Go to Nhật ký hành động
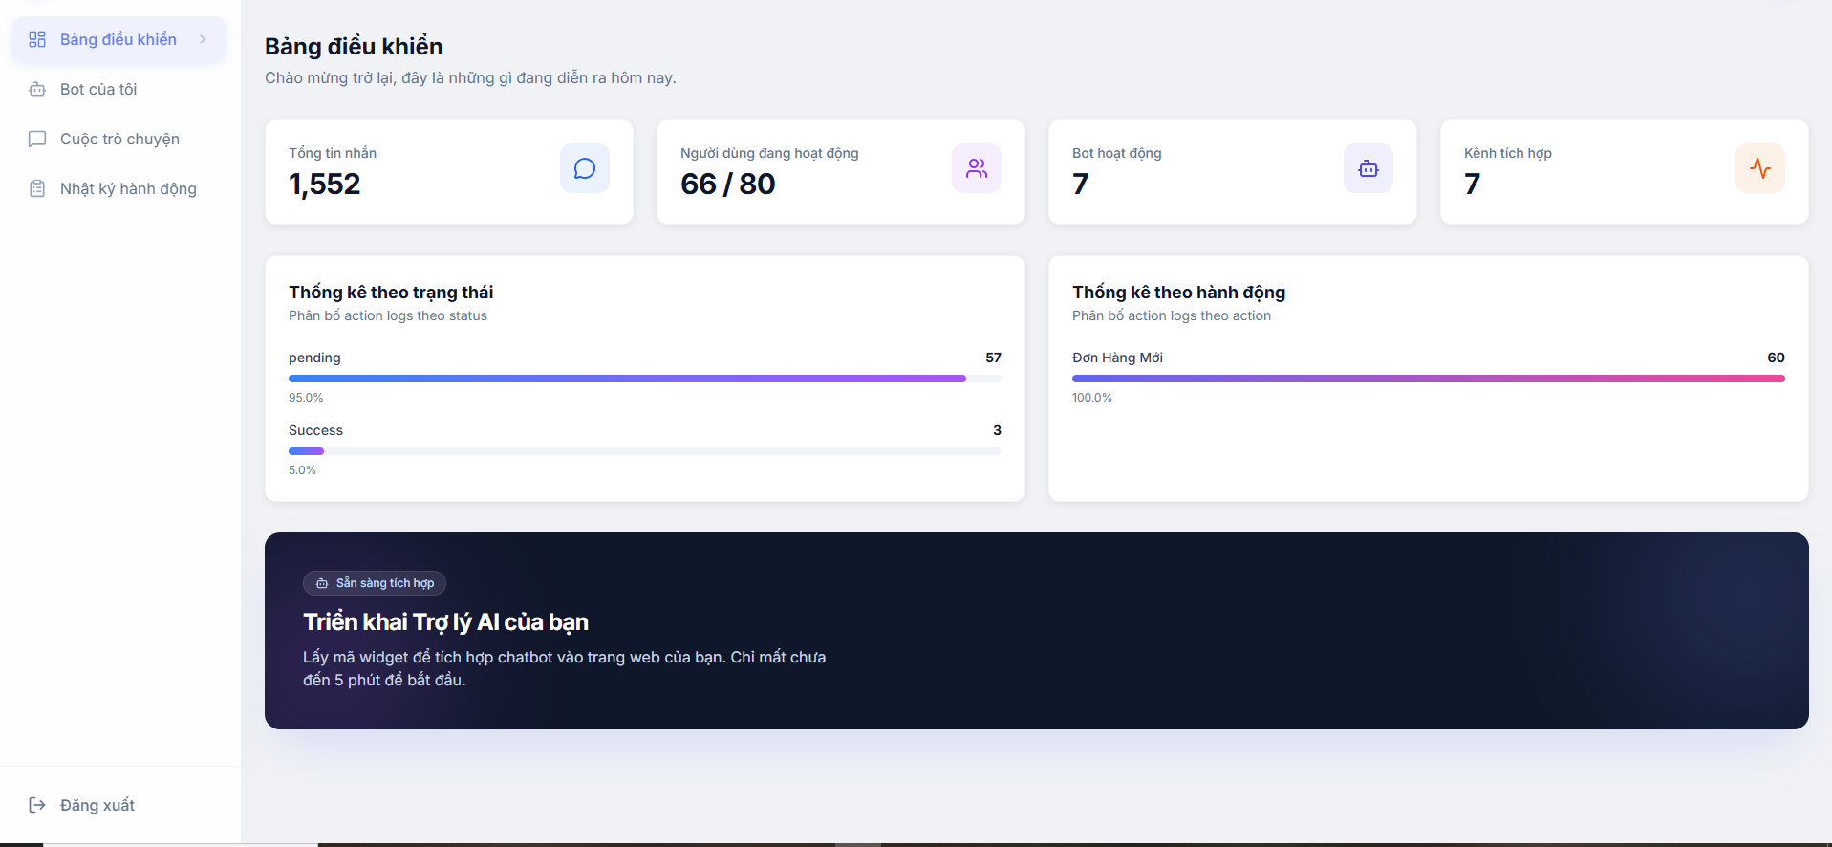This screenshot has height=847, width=1832. pos(128,188)
